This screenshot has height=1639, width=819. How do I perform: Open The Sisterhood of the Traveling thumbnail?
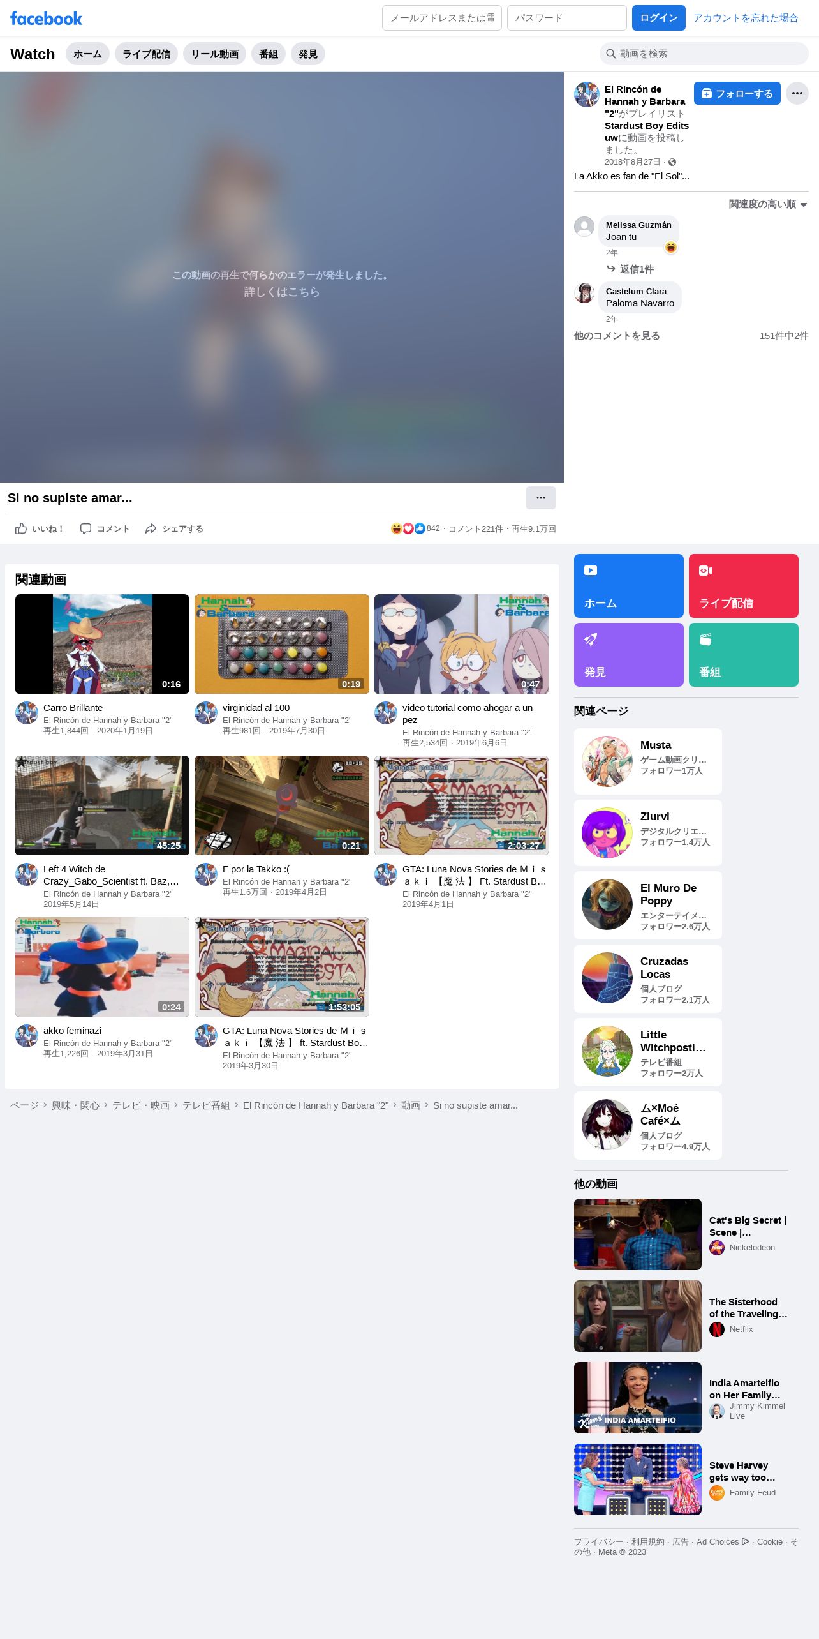(638, 1316)
